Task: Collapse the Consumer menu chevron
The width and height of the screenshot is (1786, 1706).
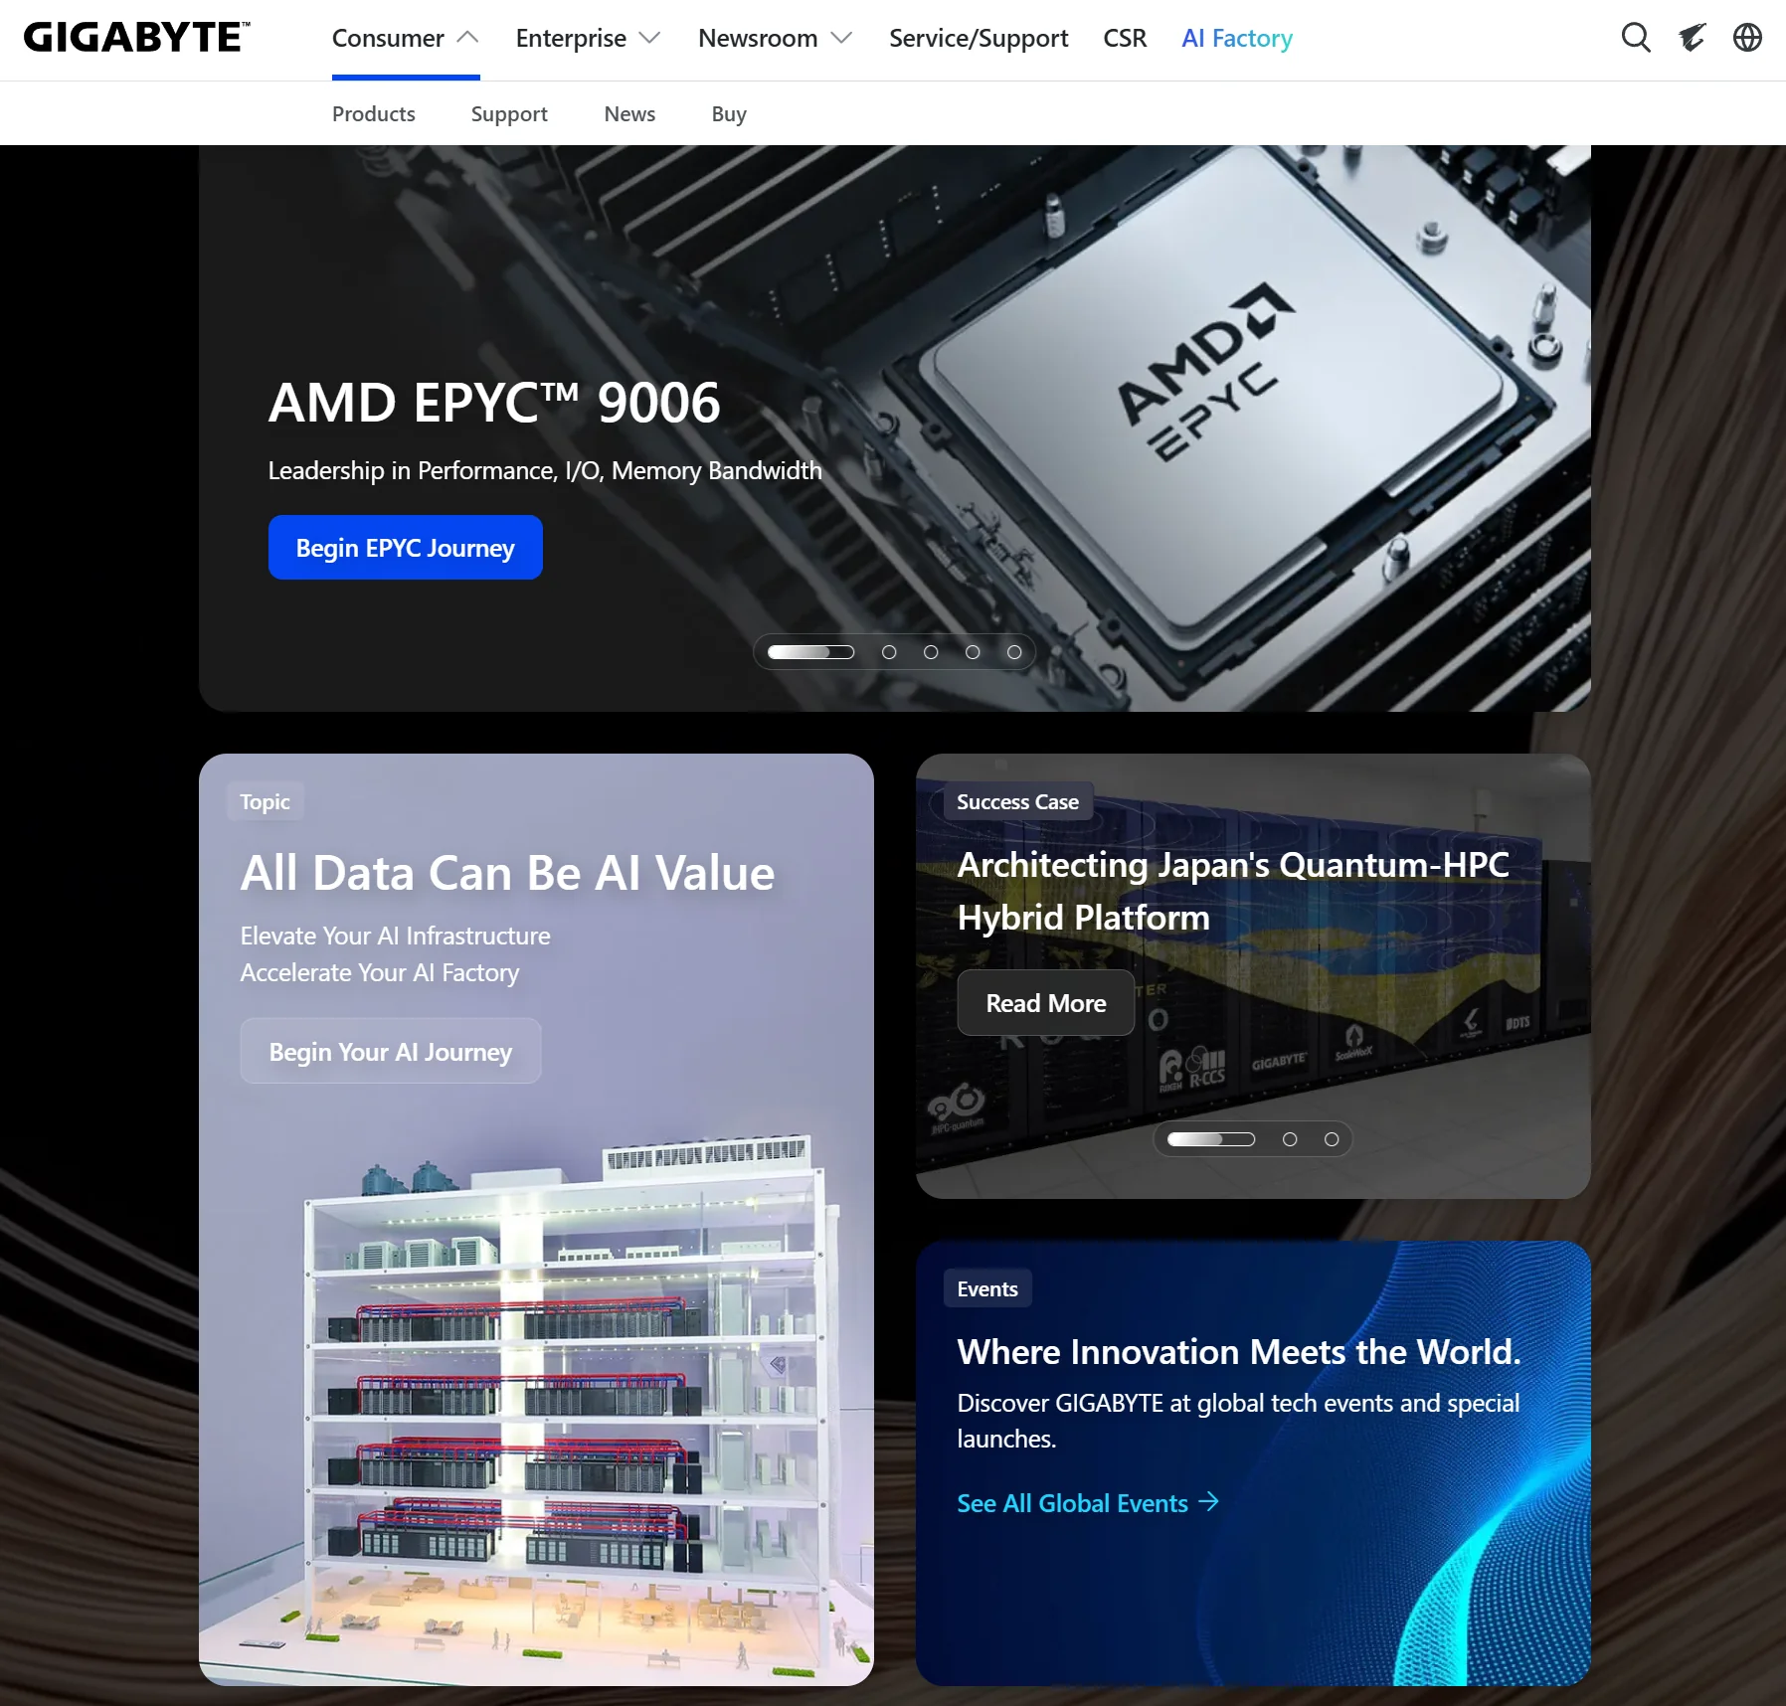Action: pos(467,38)
